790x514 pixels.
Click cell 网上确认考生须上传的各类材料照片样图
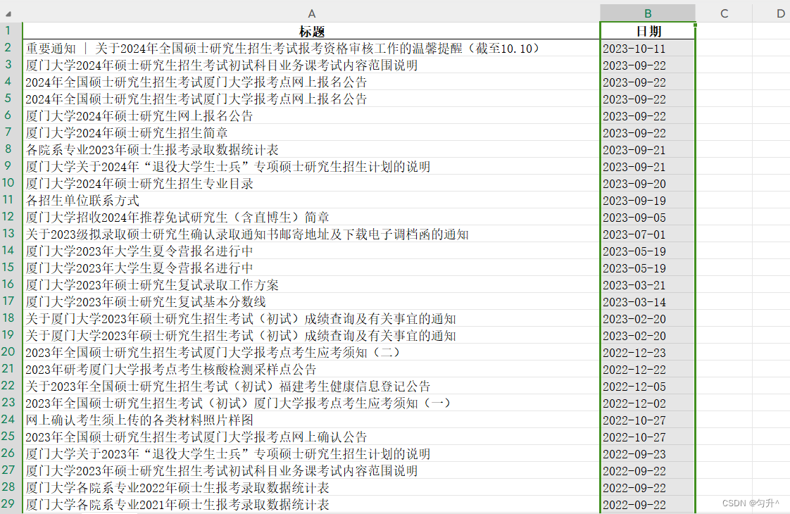[311, 420]
